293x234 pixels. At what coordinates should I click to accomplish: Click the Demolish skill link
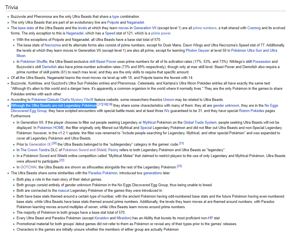click(49, 67)
